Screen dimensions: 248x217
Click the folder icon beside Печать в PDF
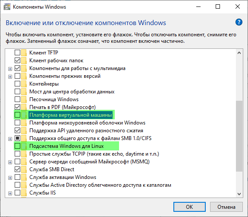[24, 107]
